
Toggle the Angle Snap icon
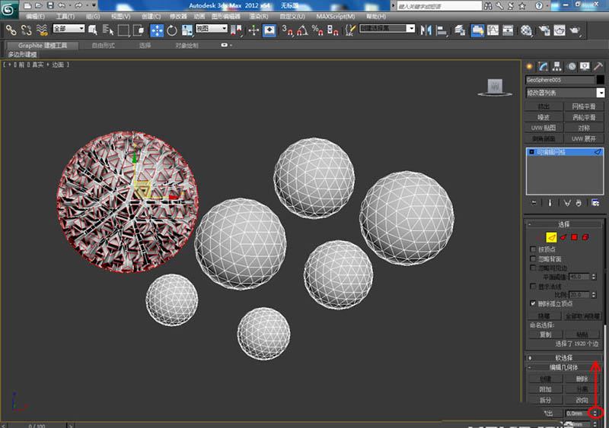point(302,30)
